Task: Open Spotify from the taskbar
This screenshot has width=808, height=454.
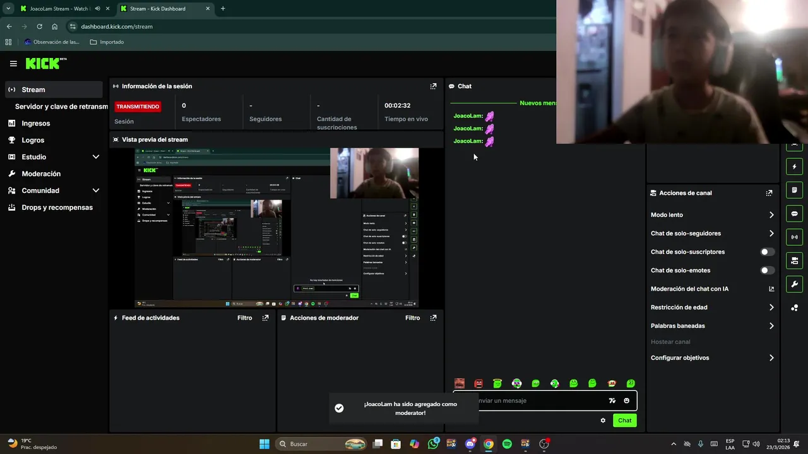Action: coord(507,444)
